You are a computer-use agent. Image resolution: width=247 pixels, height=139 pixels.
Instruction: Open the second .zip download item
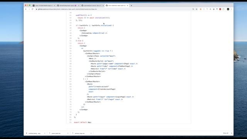coord(56,133)
